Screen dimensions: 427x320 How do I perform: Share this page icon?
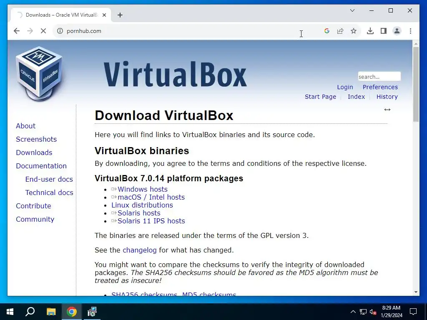pos(340,31)
